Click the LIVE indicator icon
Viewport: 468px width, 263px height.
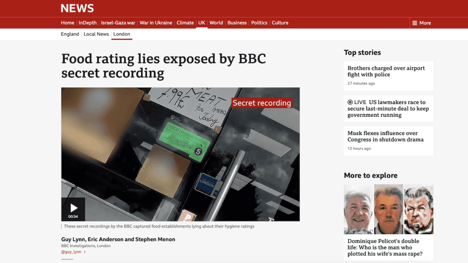pyautogui.click(x=350, y=103)
